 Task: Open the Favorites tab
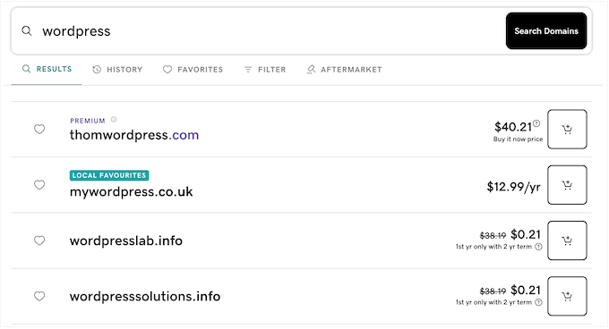(x=193, y=70)
